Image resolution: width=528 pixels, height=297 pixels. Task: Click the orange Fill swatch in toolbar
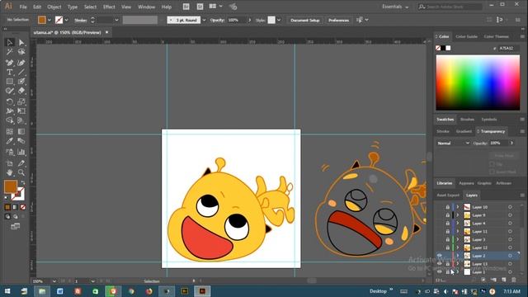10,186
